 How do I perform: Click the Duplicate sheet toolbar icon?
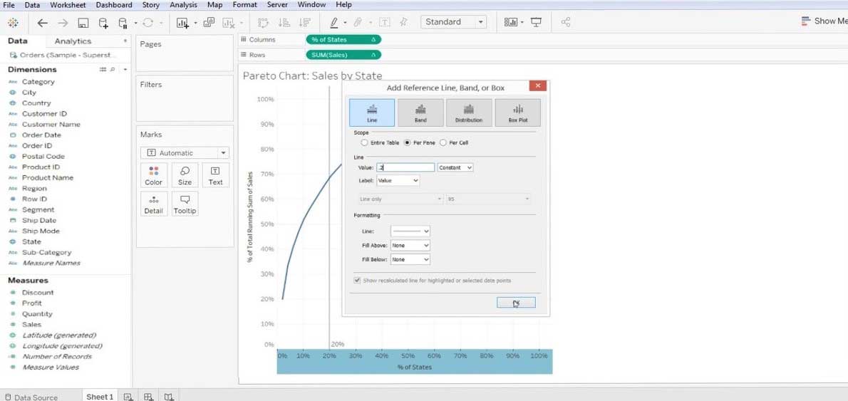click(209, 23)
